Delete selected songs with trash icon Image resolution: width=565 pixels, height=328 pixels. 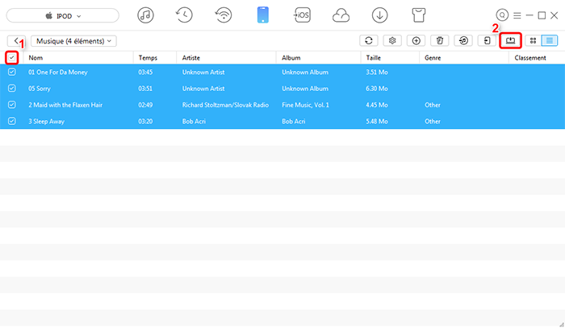440,40
